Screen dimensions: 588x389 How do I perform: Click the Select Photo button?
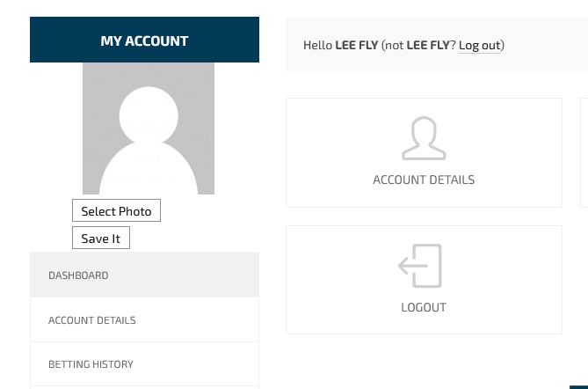point(116,210)
